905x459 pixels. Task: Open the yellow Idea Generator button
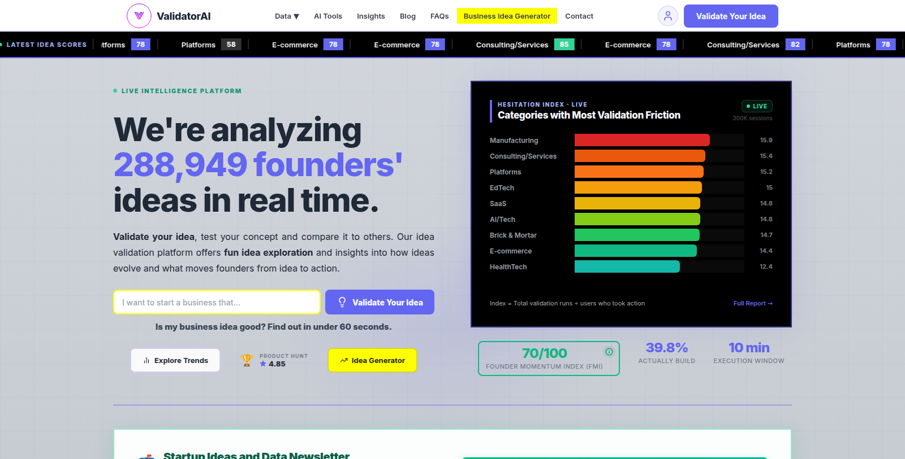372,360
